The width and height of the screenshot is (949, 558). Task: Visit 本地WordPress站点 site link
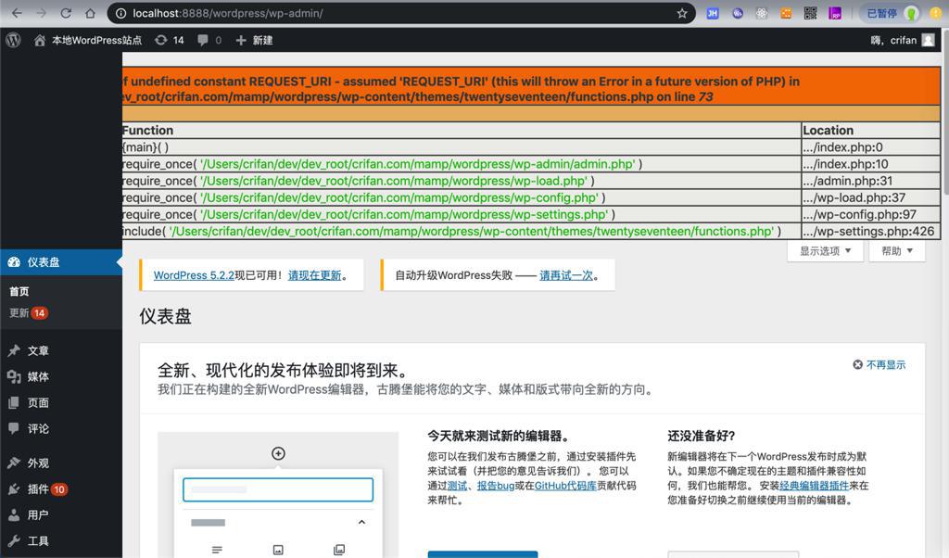tap(88, 40)
